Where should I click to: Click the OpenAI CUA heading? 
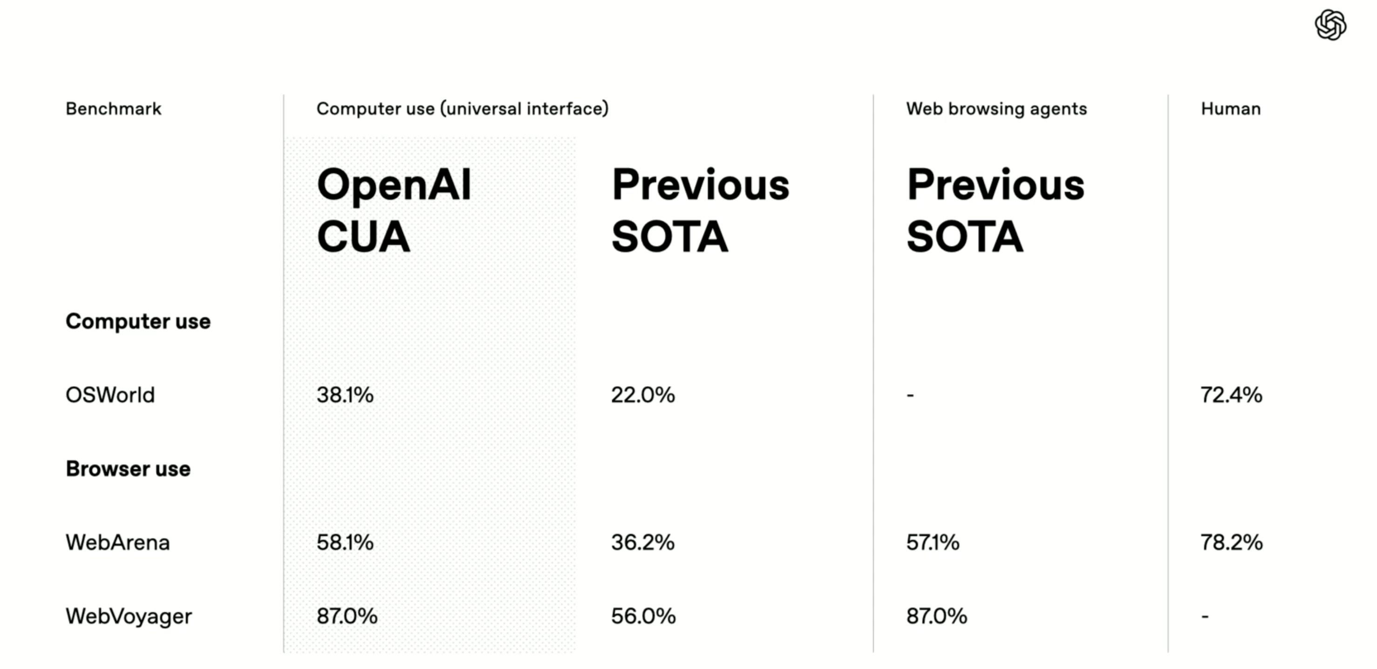(x=394, y=210)
